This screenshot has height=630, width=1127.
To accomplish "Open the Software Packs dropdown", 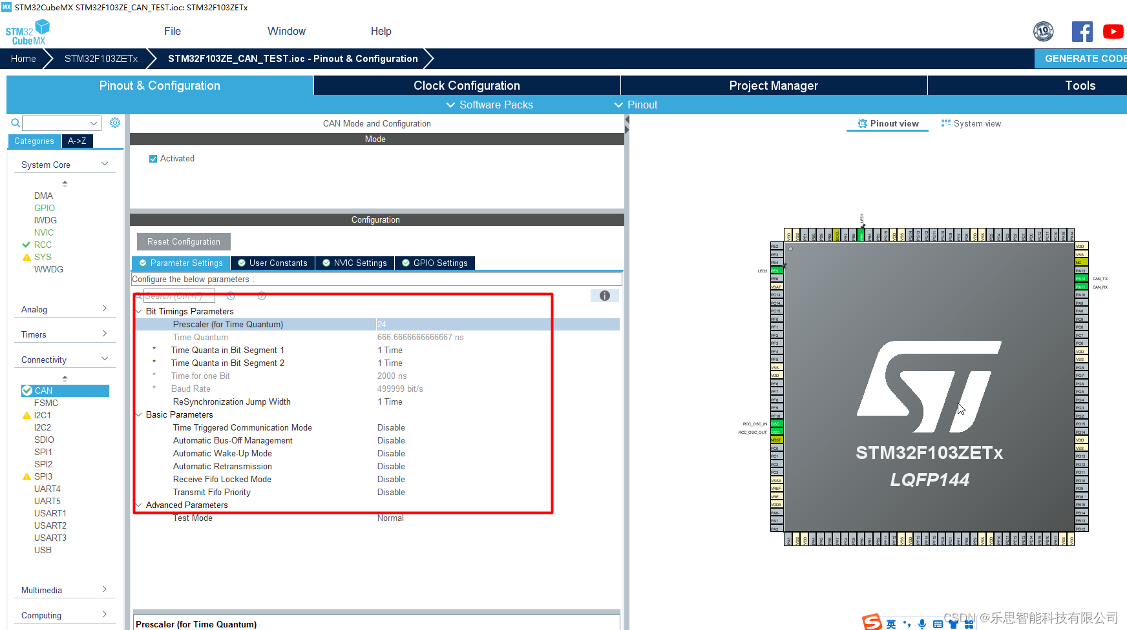I will click(x=489, y=105).
